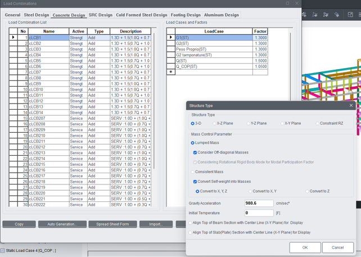Open the SRC Design tab
The width and height of the screenshot is (361, 257).
tap(101, 15)
